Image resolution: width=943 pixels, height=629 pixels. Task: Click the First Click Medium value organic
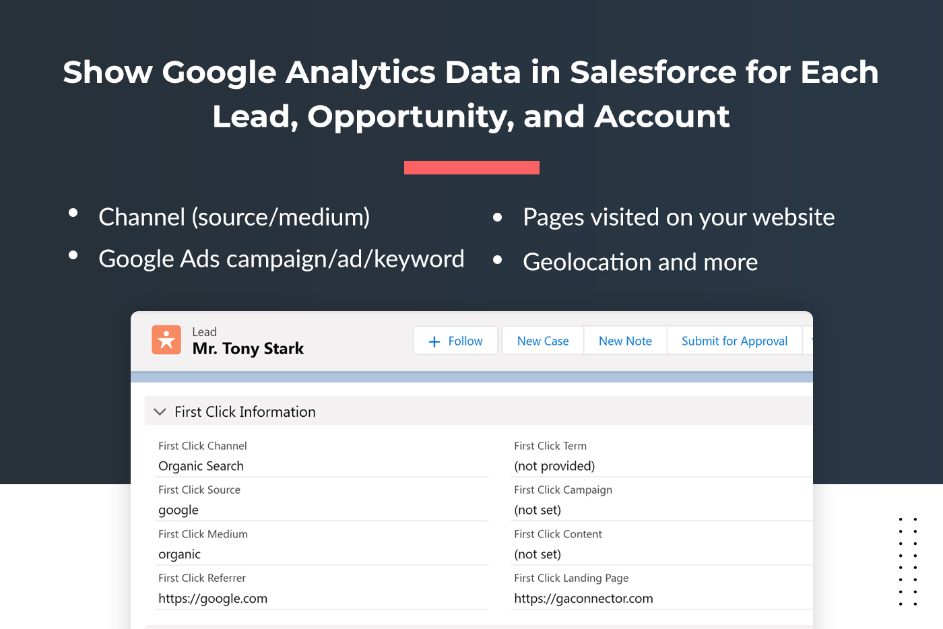point(179,554)
